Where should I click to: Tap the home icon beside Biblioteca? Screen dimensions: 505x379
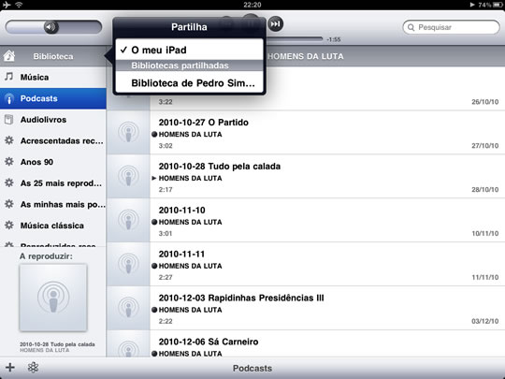point(9,56)
